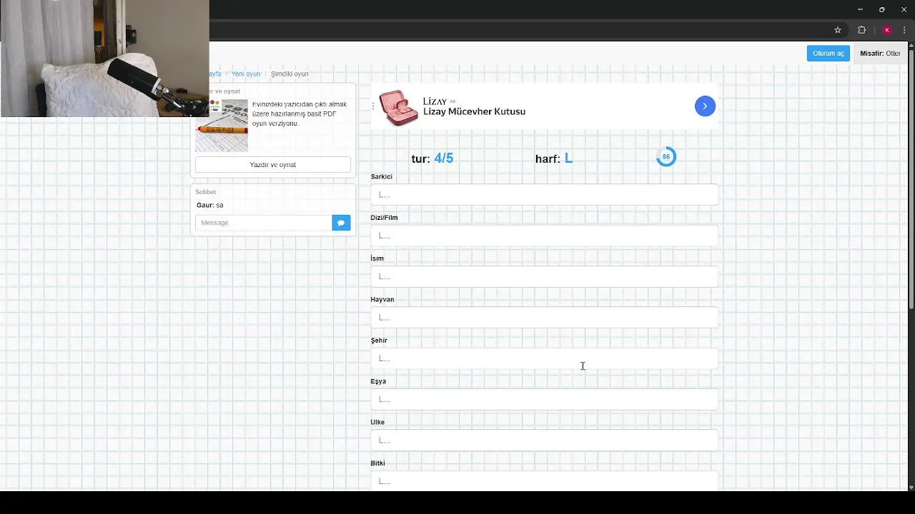Click the printable PDF game thumbnail

click(x=222, y=126)
